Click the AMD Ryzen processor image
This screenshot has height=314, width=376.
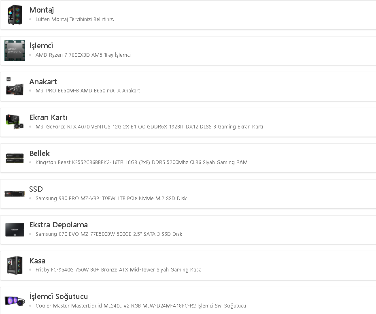click(x=15, y=51)
